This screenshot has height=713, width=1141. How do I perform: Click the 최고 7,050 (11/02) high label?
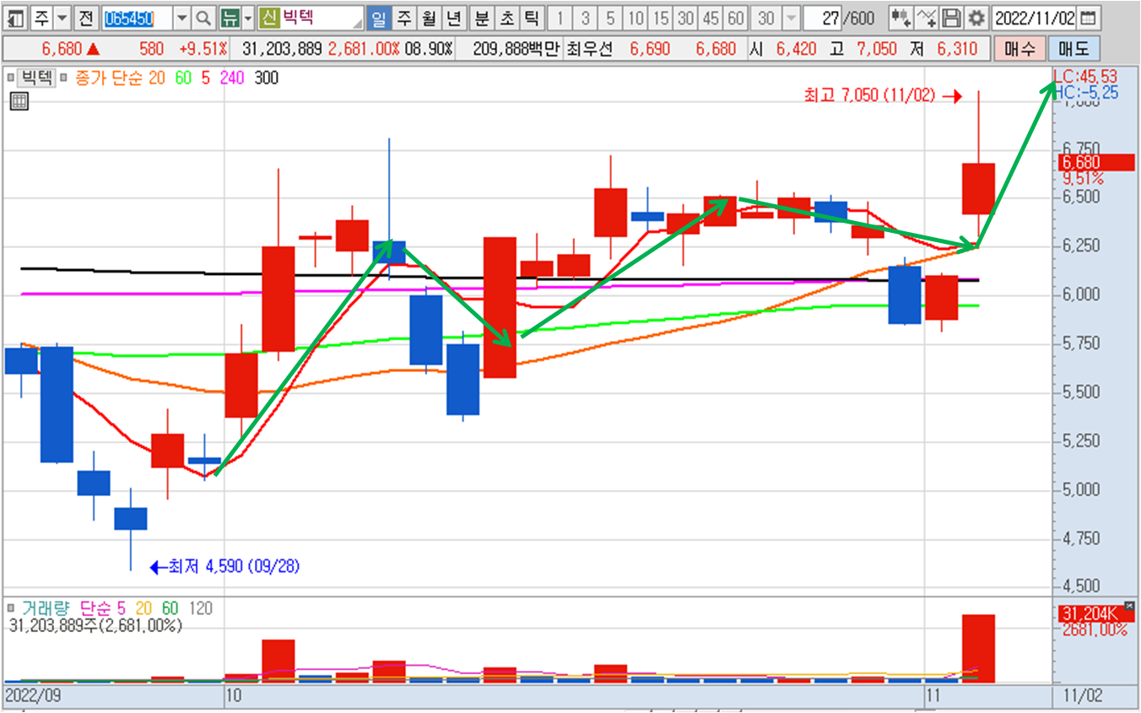click(x=870, y=96)
